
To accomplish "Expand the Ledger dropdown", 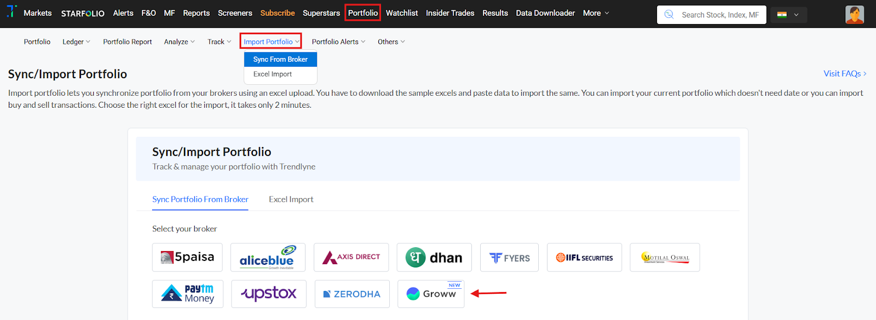I will click(76, 42).
